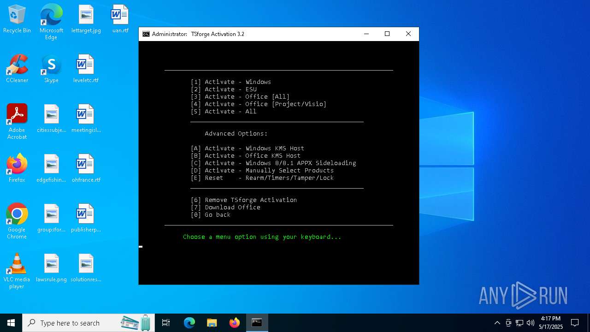Select the solutionres... image file
The height and width of the screenshot is (332, 590).
[86, 268]
